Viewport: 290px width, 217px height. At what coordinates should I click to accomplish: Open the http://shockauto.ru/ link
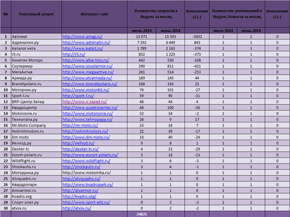tap(81, 167)
